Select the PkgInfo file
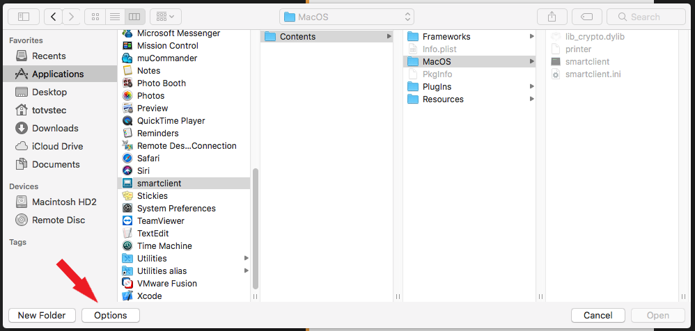This screenshot has height=331, width=695. coord(469,74)
